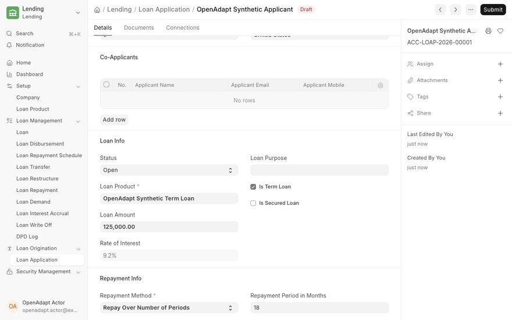Print this loan application

(x=488, y=31)
